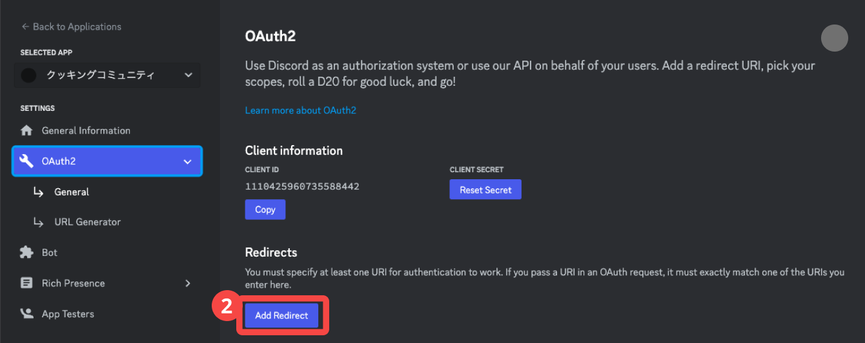Click the OAuth2 wrench icon

26,161
